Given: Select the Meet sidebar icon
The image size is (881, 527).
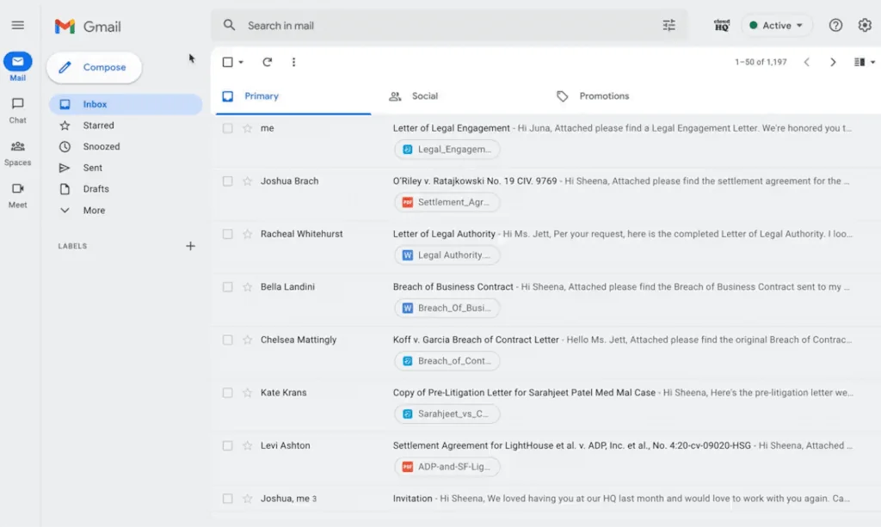Looking at the screenshot, I should [17, 193].
